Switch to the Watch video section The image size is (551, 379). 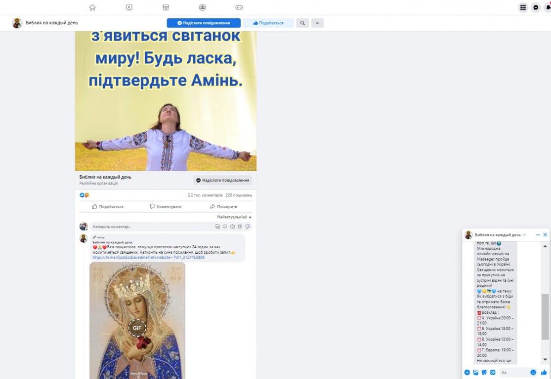(x=128, y=7)
